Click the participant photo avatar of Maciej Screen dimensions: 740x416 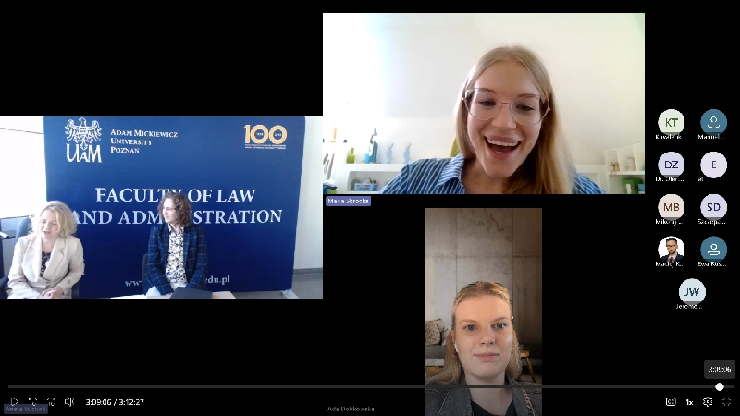tap(671, 250)
